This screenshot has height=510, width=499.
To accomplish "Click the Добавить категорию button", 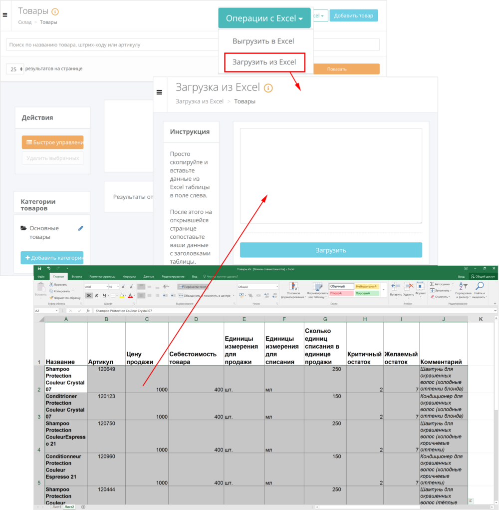I will [52, 258].
